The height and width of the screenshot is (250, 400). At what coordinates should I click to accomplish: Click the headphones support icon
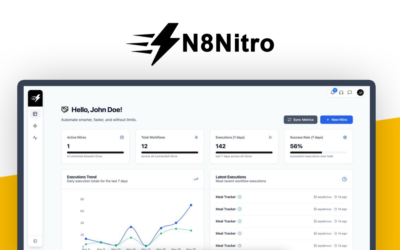(341, 92)
